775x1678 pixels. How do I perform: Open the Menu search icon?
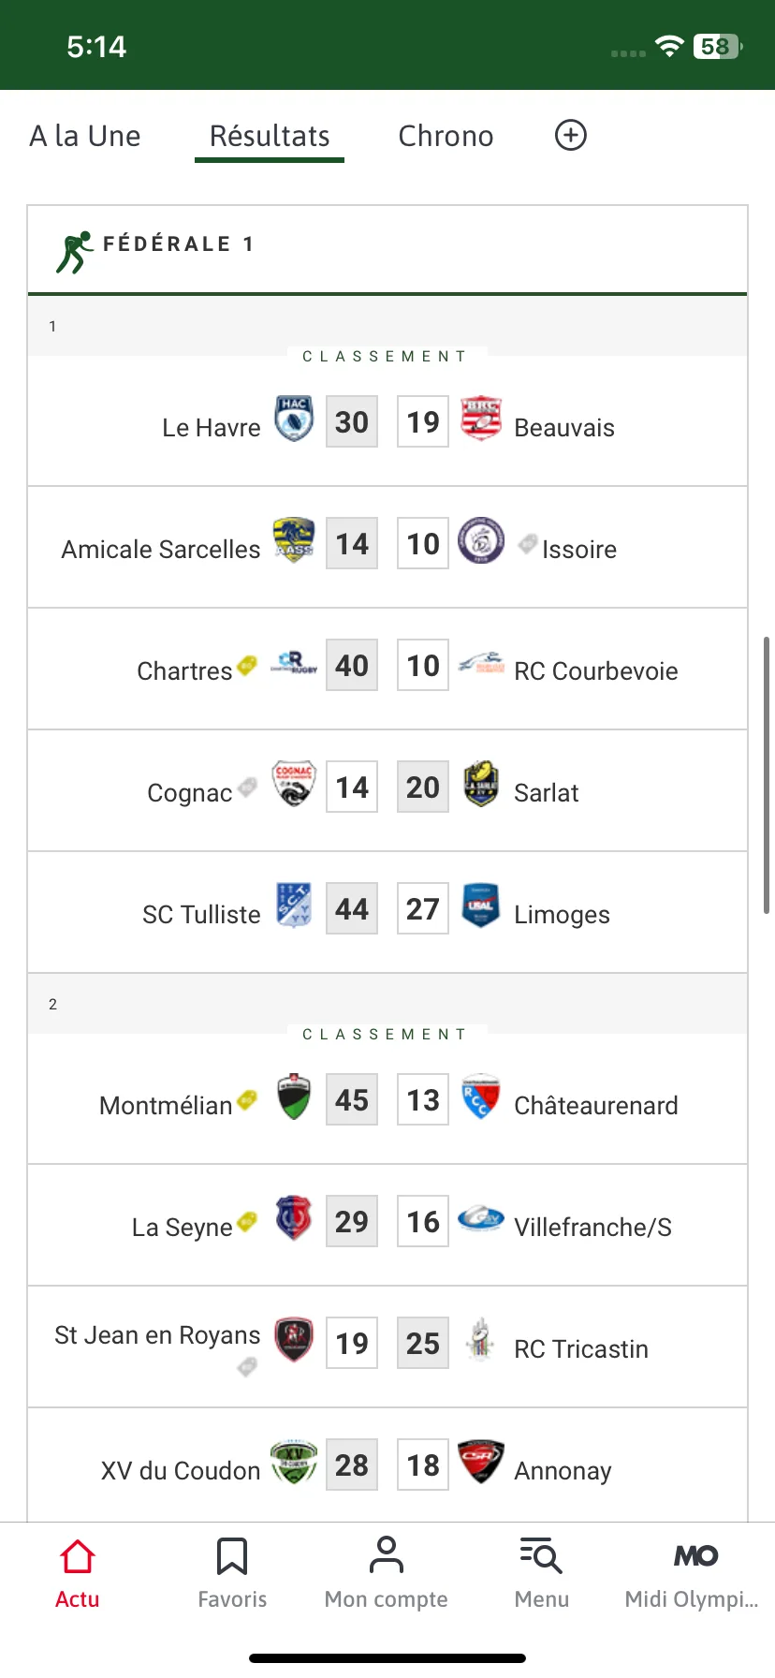coord(541,1555)
